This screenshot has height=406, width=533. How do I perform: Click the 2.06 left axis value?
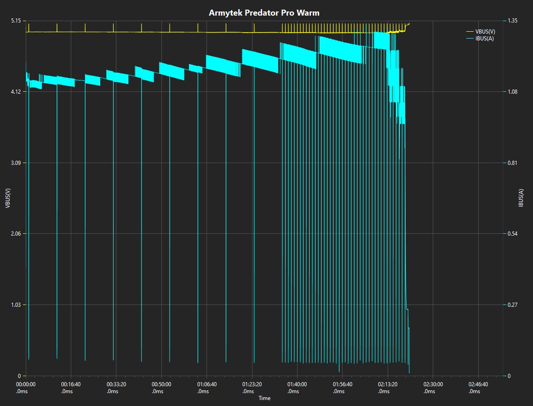tap(16, 234)
